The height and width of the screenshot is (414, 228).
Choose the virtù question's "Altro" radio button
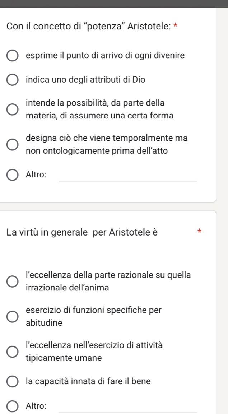tap(13, 406)
